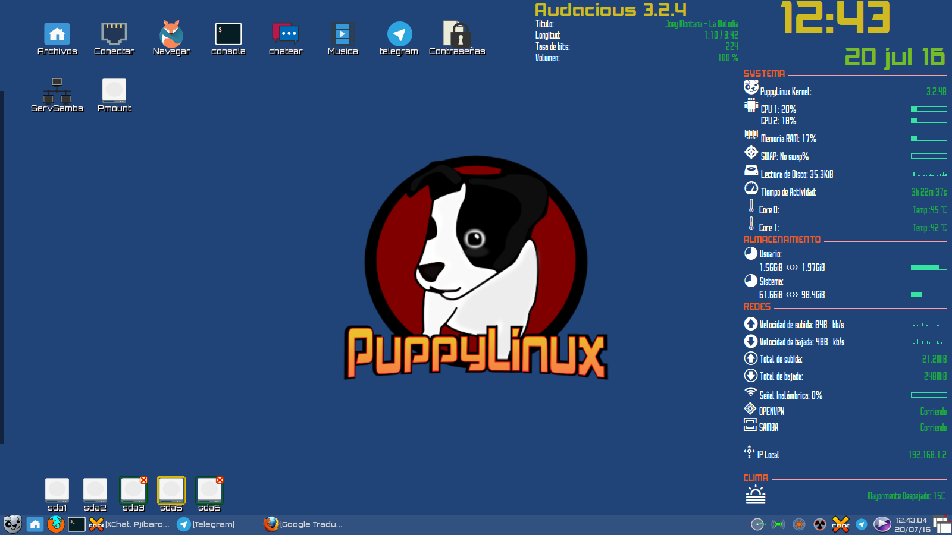
Task: Click the Audacious purple play tray icon
Action: coord(882,524)
